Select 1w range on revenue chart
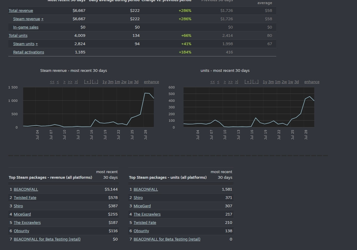The image size is (357, 250). [x=130, y=82]
